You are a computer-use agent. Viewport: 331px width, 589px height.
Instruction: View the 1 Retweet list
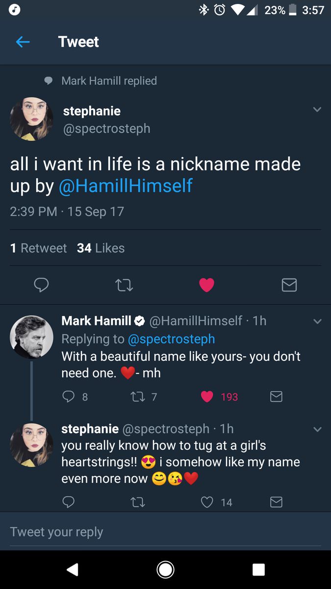pyautogui.click(x=39, y=248)
